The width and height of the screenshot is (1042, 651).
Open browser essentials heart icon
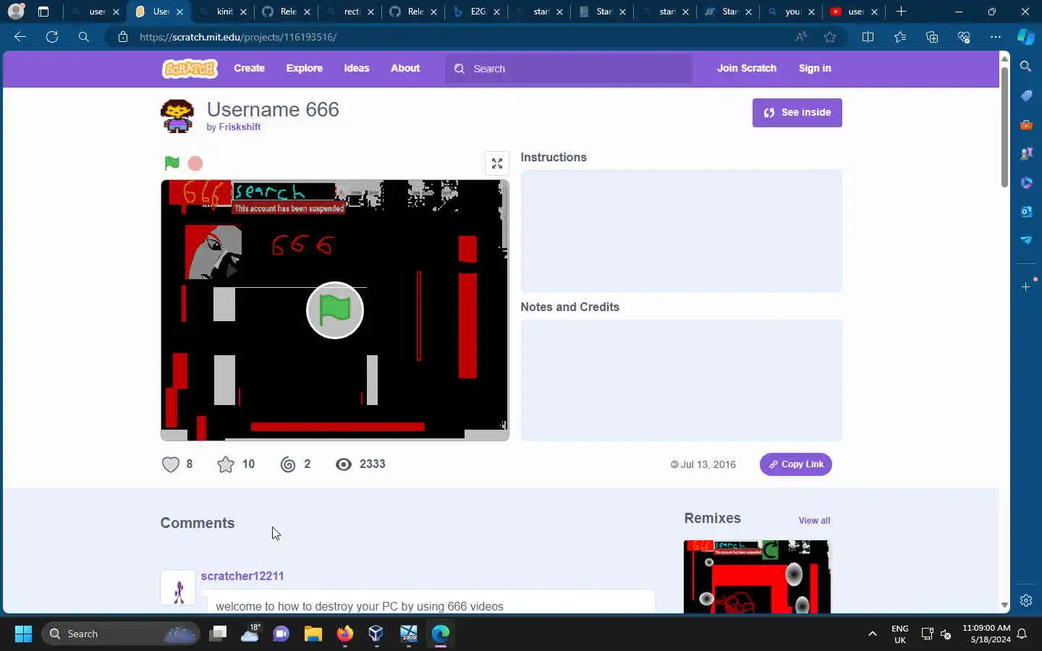pyautogui.click(x=964, y=37)
